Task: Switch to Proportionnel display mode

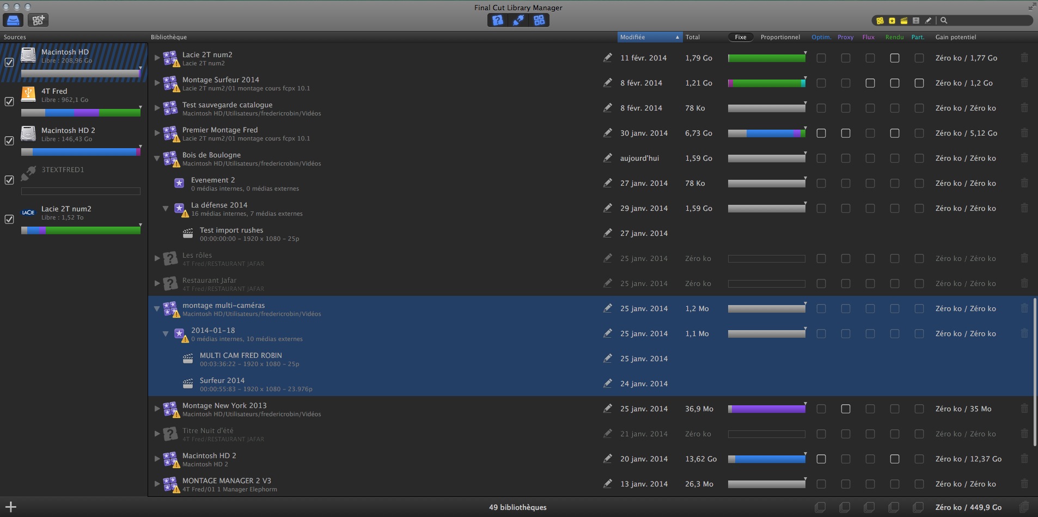Action: point(780,37)
